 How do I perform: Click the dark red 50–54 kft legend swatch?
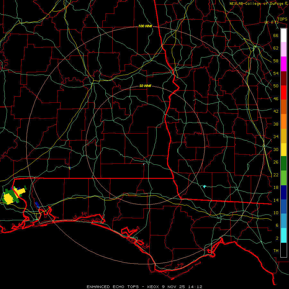[x=284, y=78]
